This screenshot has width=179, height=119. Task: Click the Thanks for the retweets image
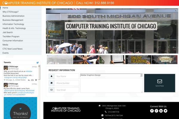20,108
